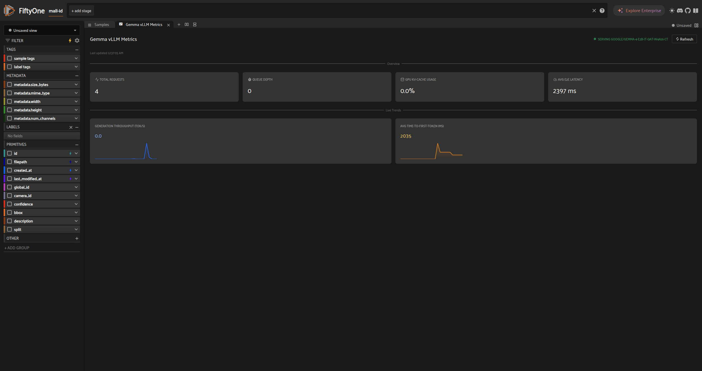Click the lightning icon on created_at field
The height and width of the screenshot is (371, 702).
click(x=70, y=170)
